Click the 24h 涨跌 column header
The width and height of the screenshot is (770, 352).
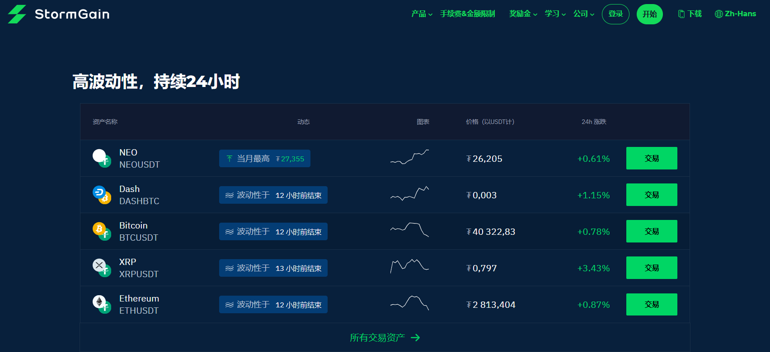pyautogui.click(x=594, y=122)
